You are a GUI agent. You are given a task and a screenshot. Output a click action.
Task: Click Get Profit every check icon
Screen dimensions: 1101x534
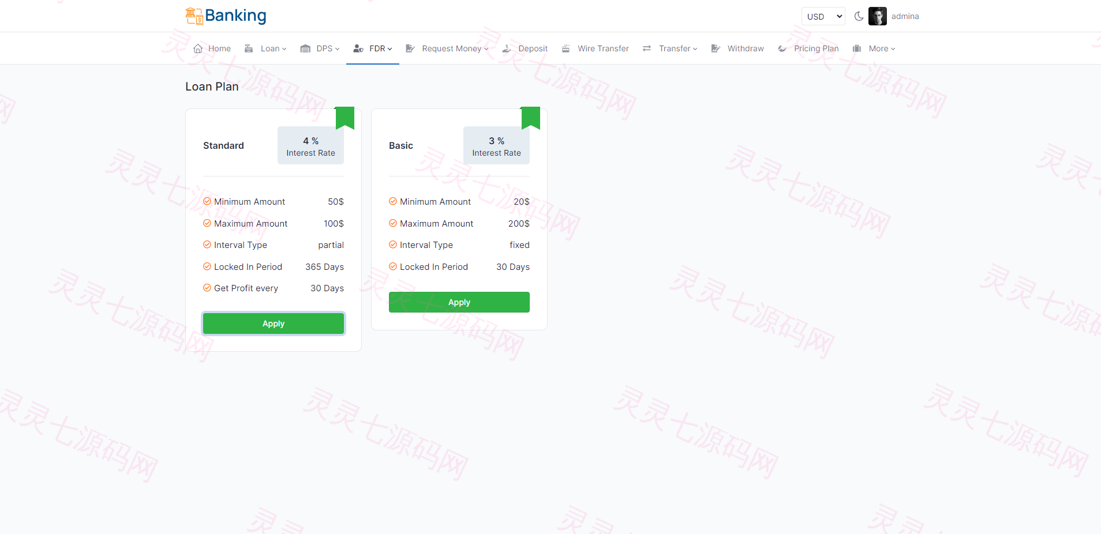[207, 288]
